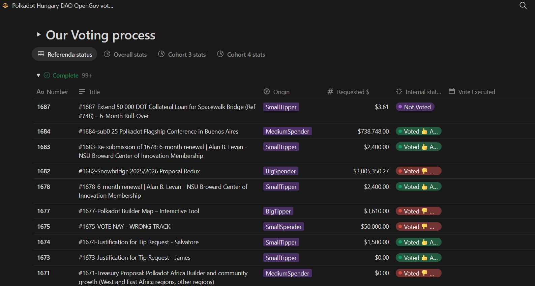Image resolution: width=535 pixels, height=286 pixels.
Task: Click the scales page icon
Action: click(5, 5)
